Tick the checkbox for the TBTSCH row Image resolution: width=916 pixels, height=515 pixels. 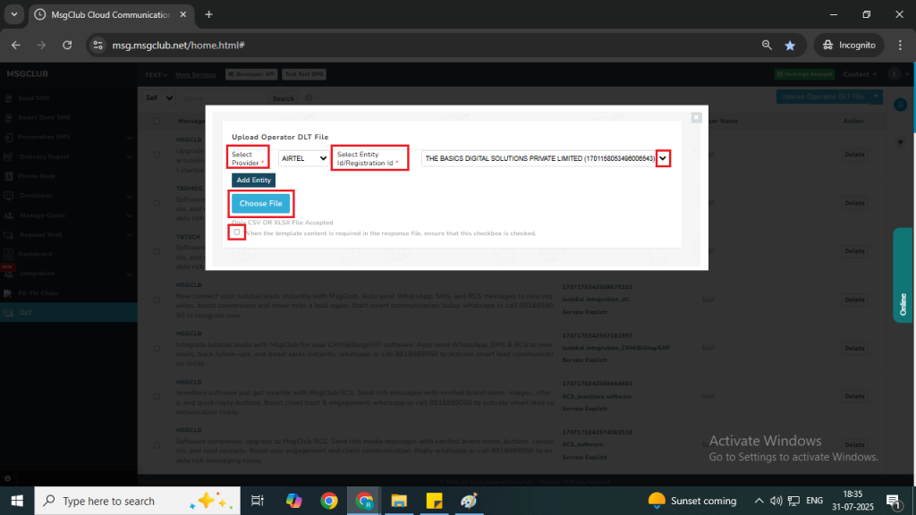pyautogui.click(x=157, y=251)
